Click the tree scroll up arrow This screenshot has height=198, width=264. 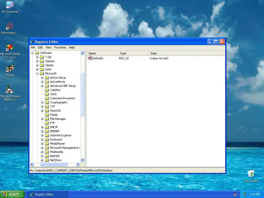coord(82,53)
